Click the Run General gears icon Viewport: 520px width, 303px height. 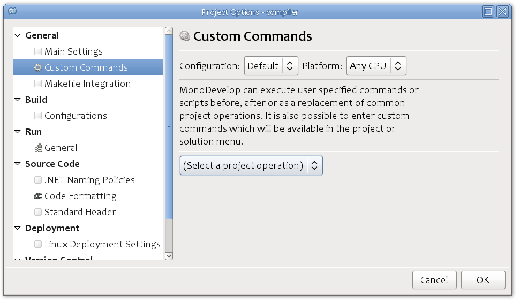click(x=38, y=148)
